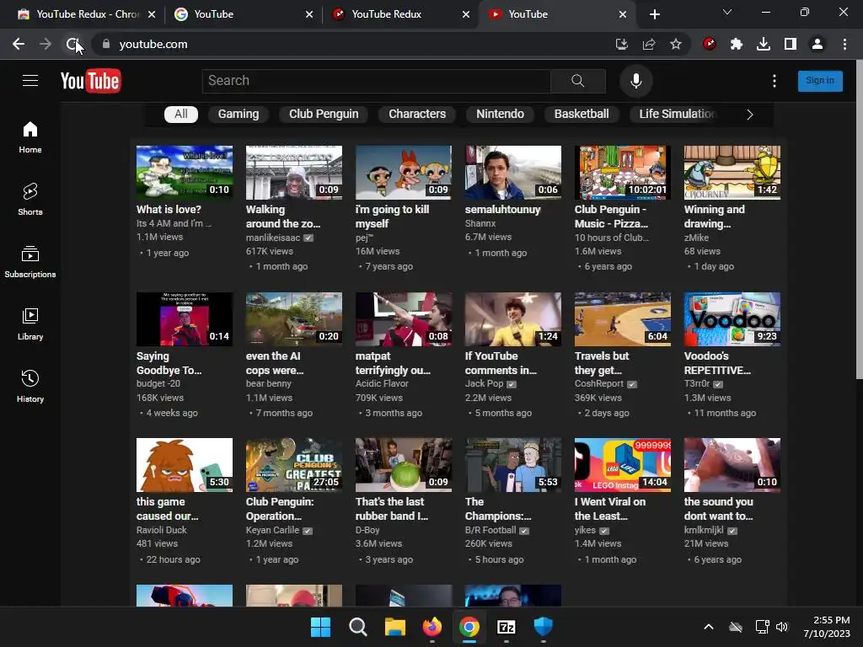This screenshot has width=863, height=647.
Task: Bookmark this page with star icon
Action: click(676, 44)
